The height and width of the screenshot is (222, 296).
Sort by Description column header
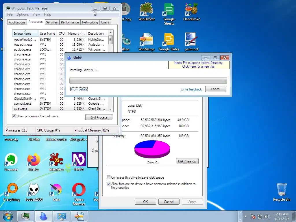[97, 34]
